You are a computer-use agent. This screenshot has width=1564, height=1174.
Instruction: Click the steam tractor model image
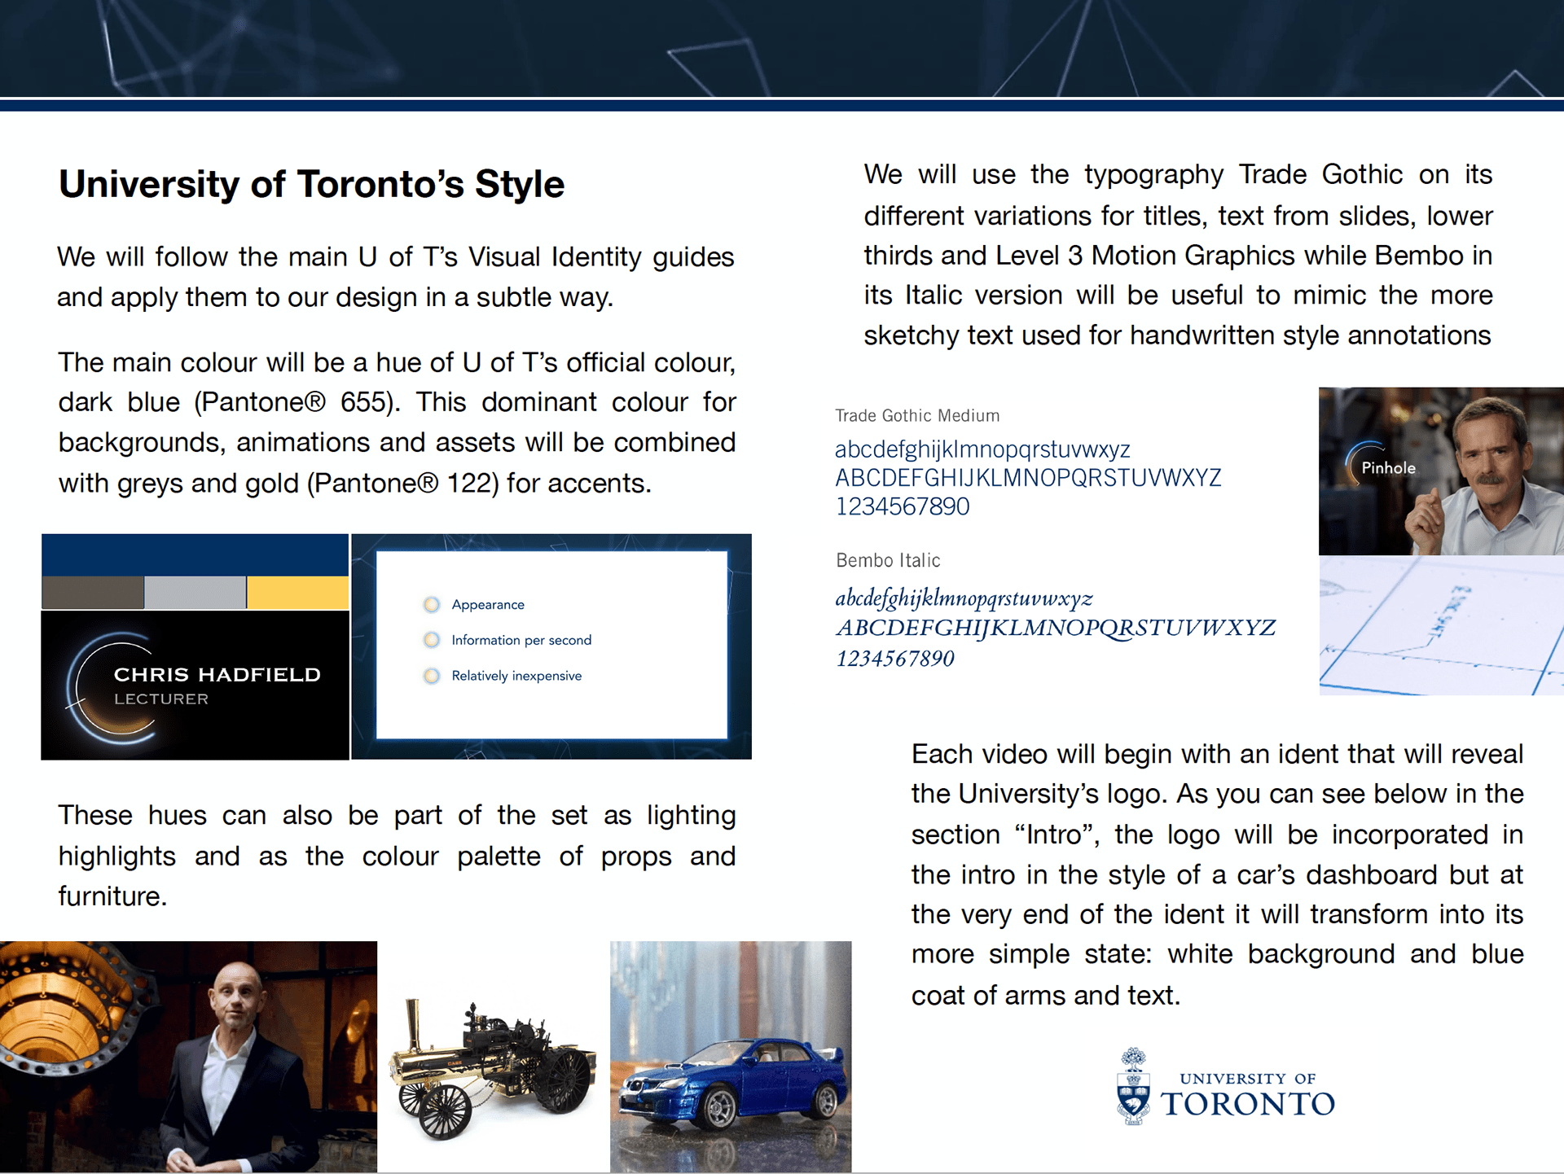[494, 1057]
